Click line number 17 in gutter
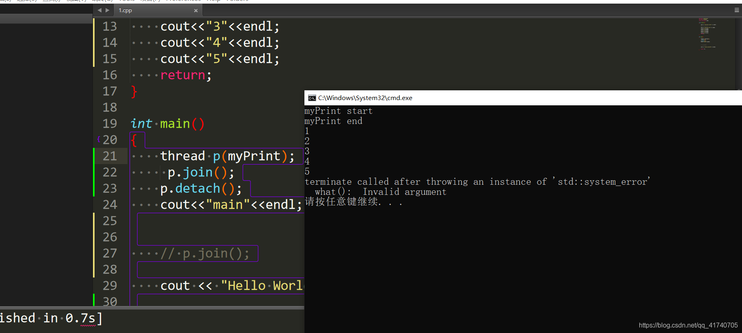The image size is (742, 333). [x=110, y=91]
